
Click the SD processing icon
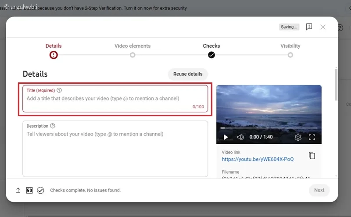tap(29, 190)
